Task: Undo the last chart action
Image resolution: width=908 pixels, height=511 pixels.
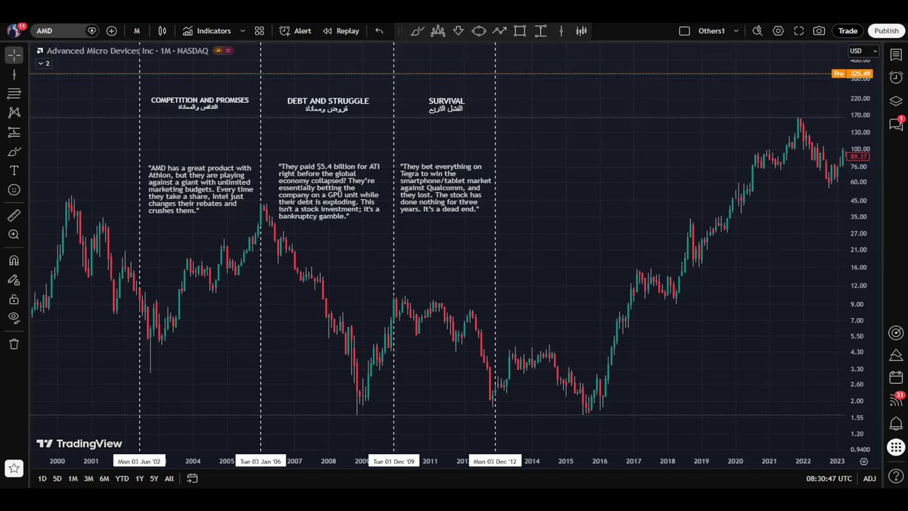Action: 379,31
